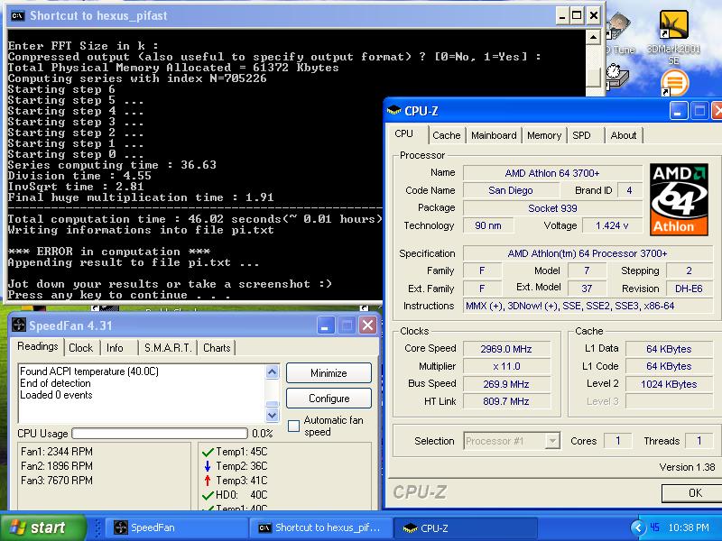Click the CPU-Z Name field value
Image resolution: width=722 pixels, height=541 pixels.
pyautogui.click(x=552, y=173)
